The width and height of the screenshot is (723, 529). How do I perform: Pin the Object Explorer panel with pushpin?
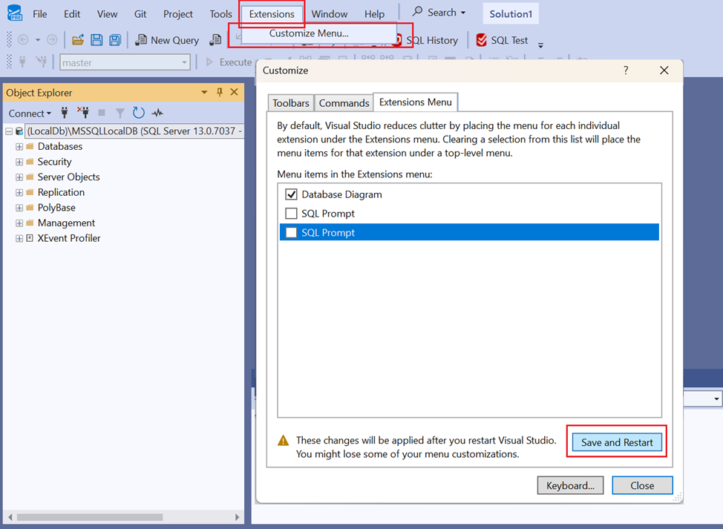(x=219, y=92)
